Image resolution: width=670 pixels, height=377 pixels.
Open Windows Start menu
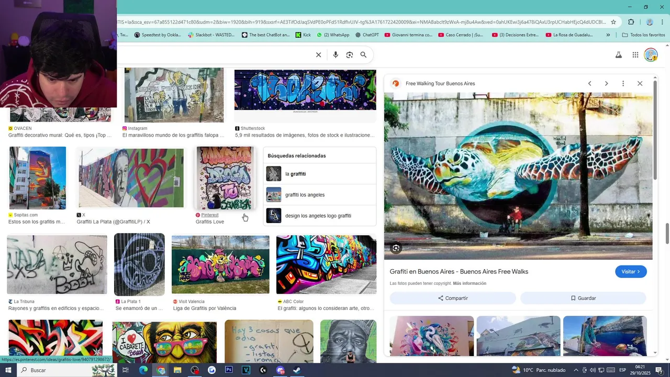(8, 370)
